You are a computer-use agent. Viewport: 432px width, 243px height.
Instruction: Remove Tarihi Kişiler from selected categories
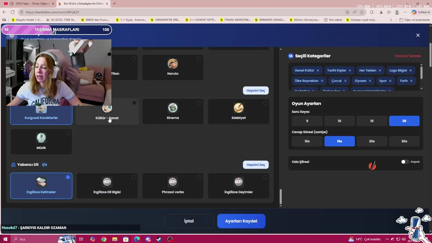pos(350,71)
